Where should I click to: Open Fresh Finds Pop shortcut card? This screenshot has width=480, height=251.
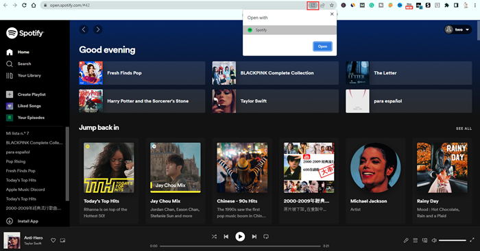[x=142, y=73]
